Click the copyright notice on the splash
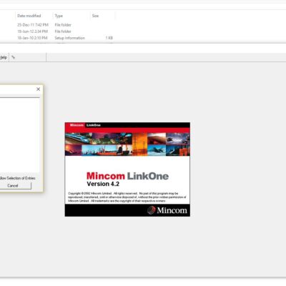 pos(127,197)
